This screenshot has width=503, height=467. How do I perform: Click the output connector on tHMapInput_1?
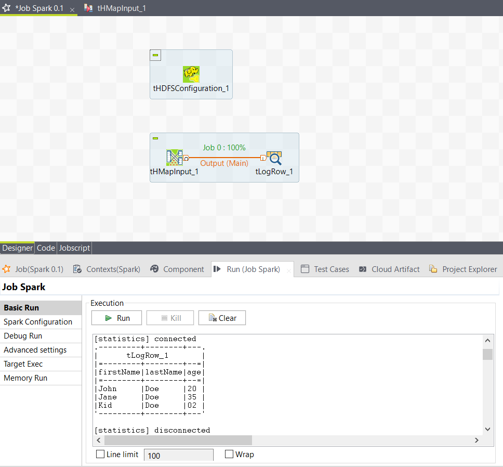click(186, 158)
